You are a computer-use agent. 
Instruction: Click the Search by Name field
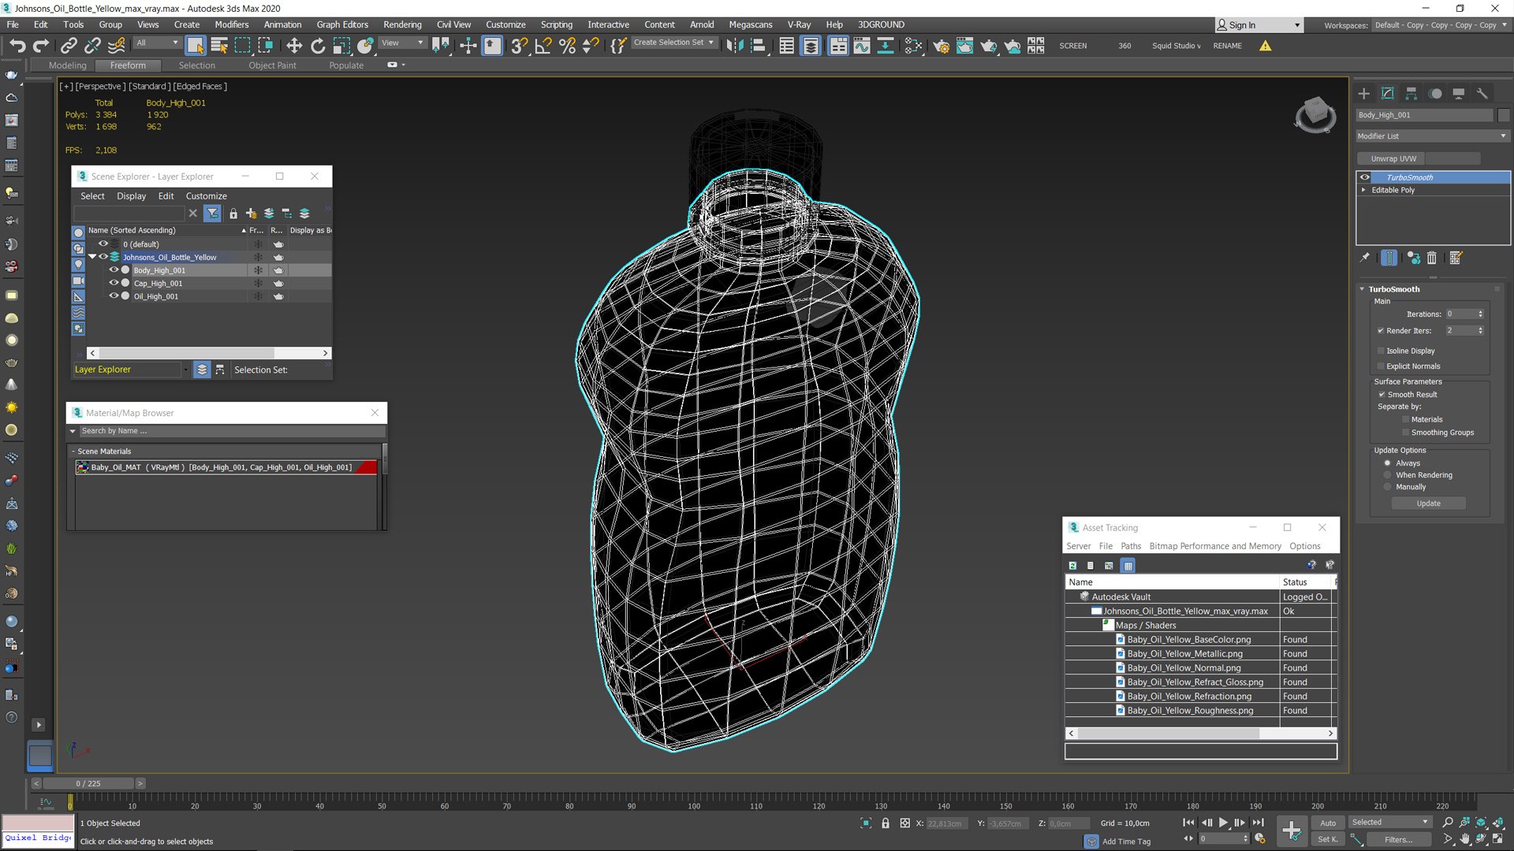232,431
